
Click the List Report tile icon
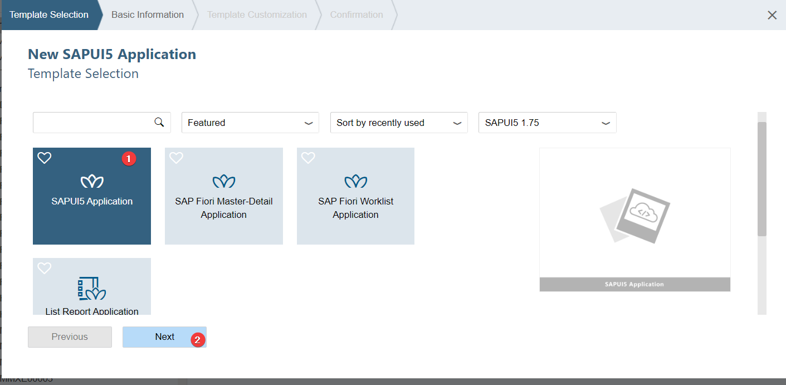coord(92,288)
